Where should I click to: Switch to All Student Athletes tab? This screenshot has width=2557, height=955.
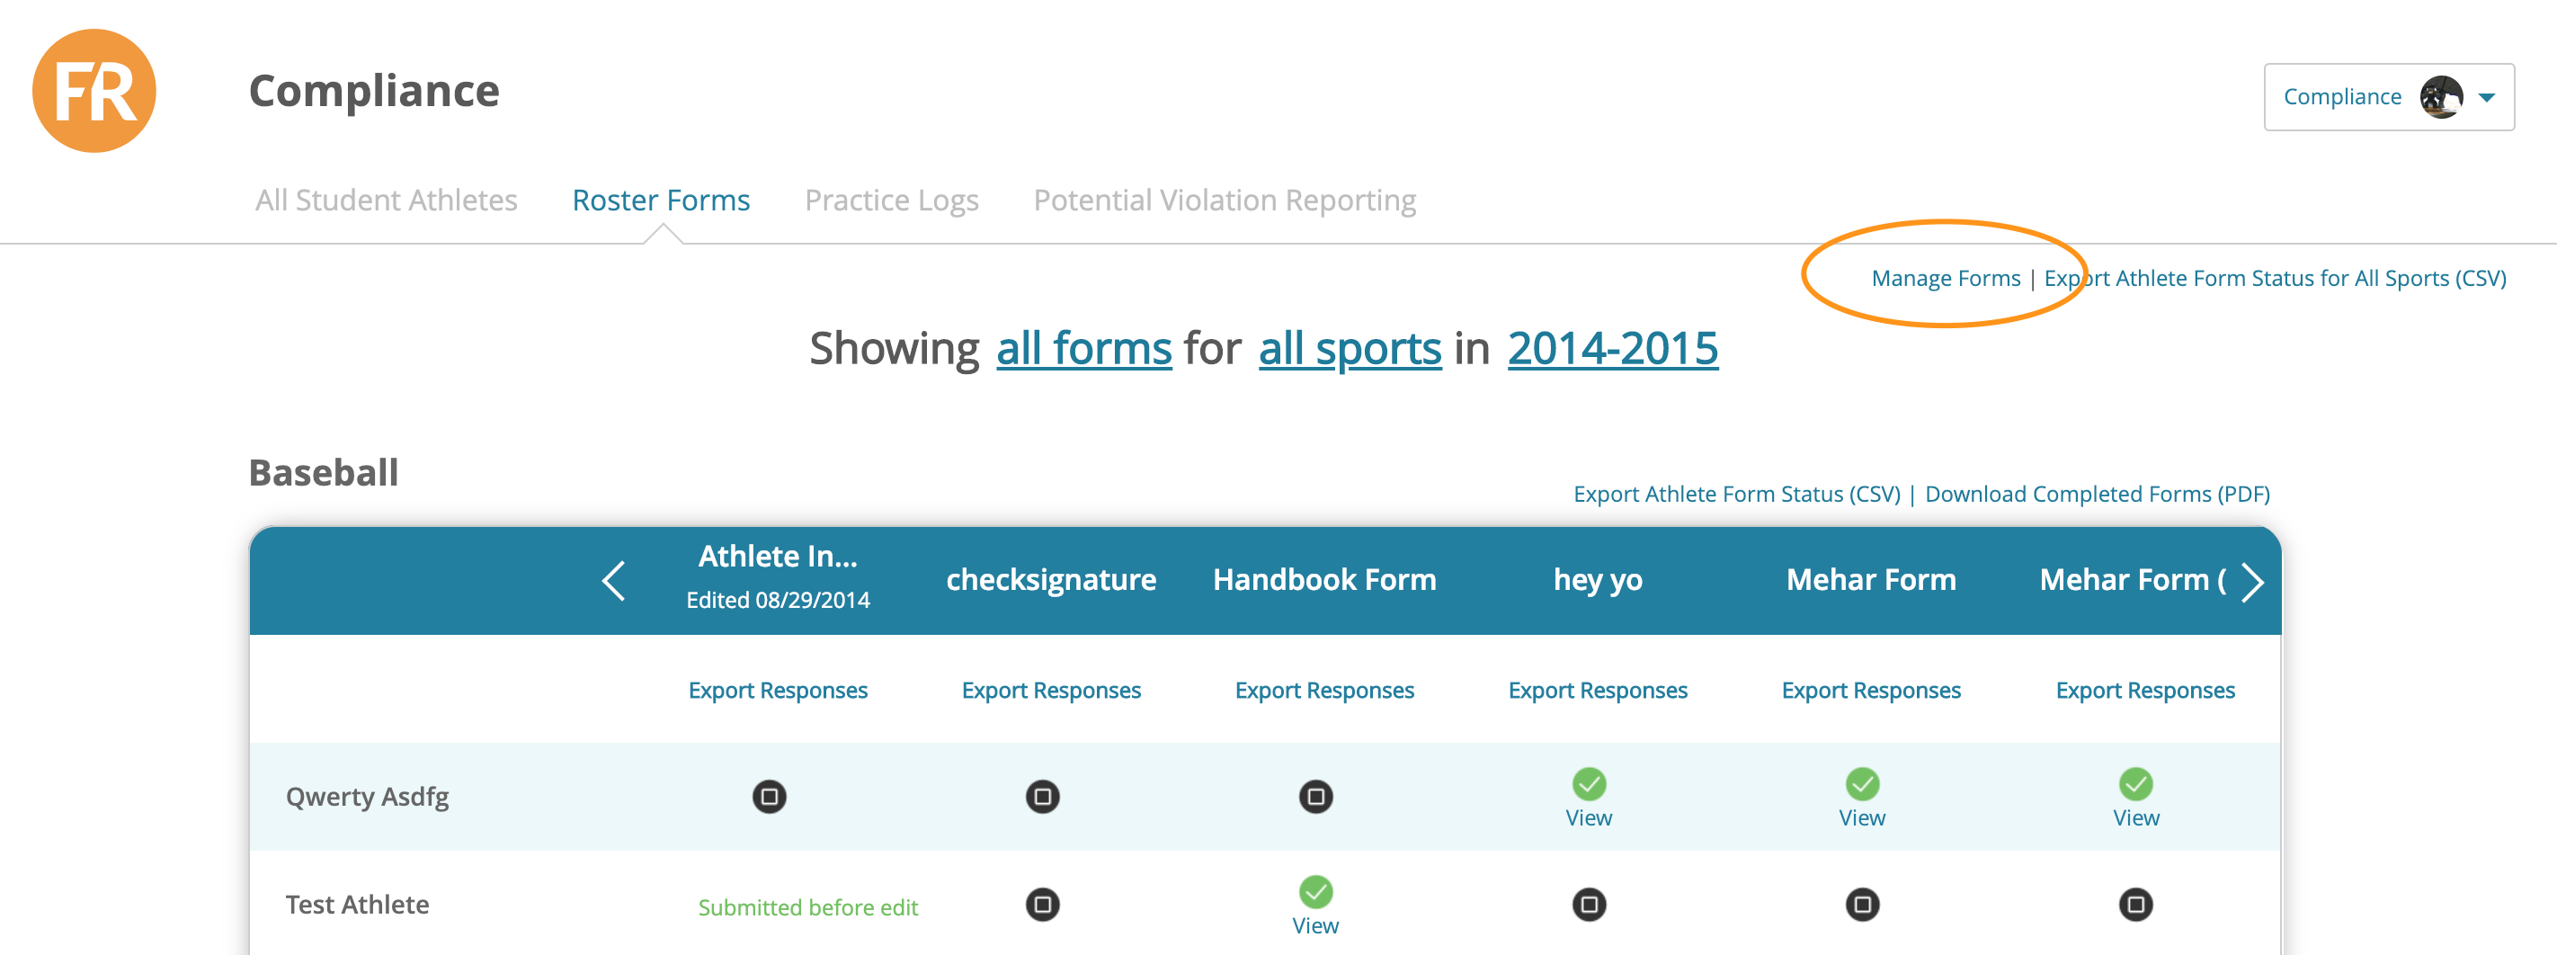386,201
